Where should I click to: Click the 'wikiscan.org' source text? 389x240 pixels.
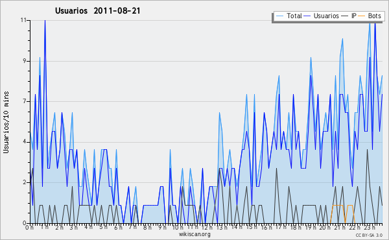click(x=194, y=234)
